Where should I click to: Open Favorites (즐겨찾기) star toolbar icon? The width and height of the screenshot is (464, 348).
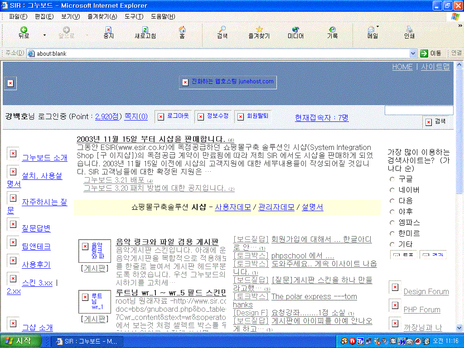pos(259,32)
